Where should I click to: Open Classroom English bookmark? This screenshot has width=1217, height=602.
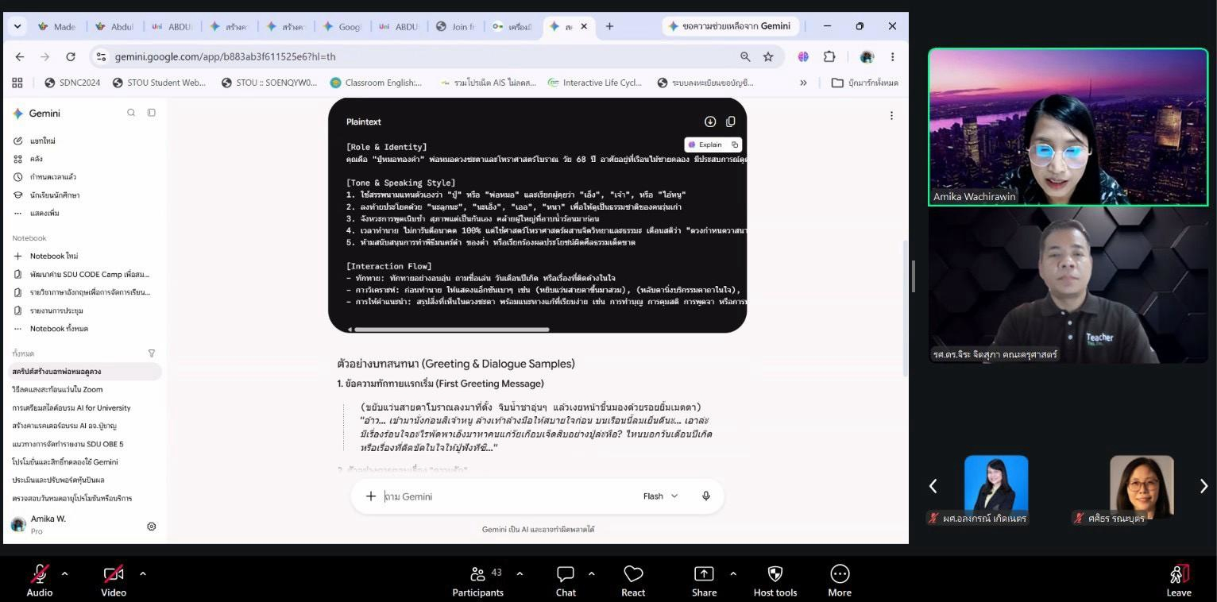coord(377,83)
